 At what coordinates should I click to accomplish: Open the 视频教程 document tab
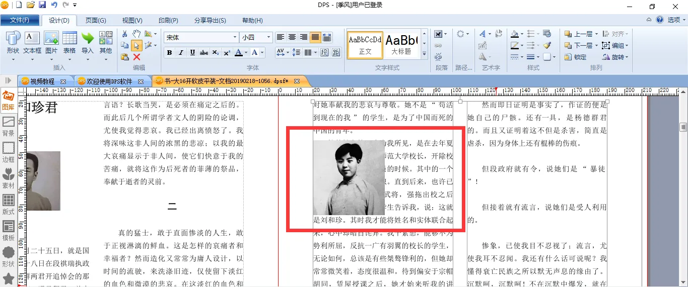coord(42,81)
